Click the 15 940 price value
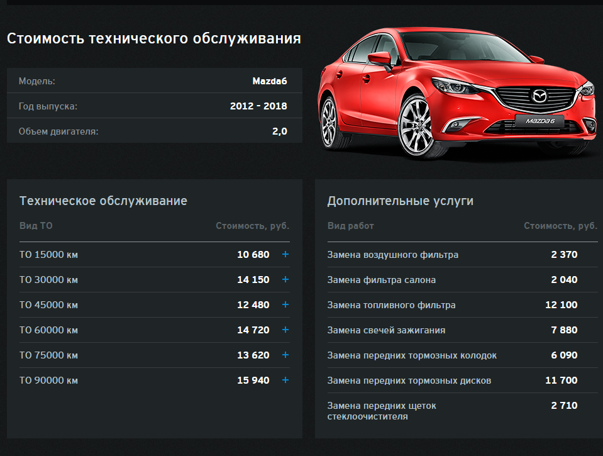The width and height of the screenshot is (603, 456). [x=253, y=380]
